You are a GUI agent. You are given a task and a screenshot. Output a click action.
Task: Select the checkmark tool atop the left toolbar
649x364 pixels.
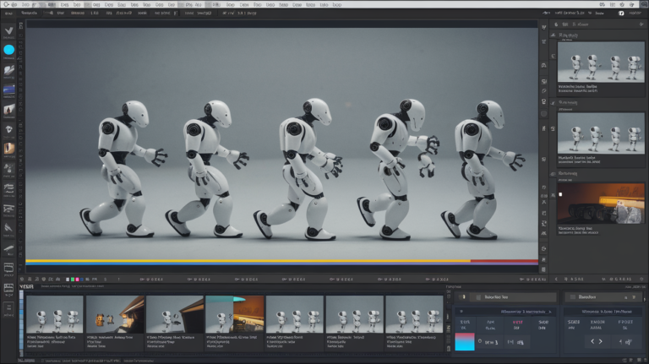9,30
